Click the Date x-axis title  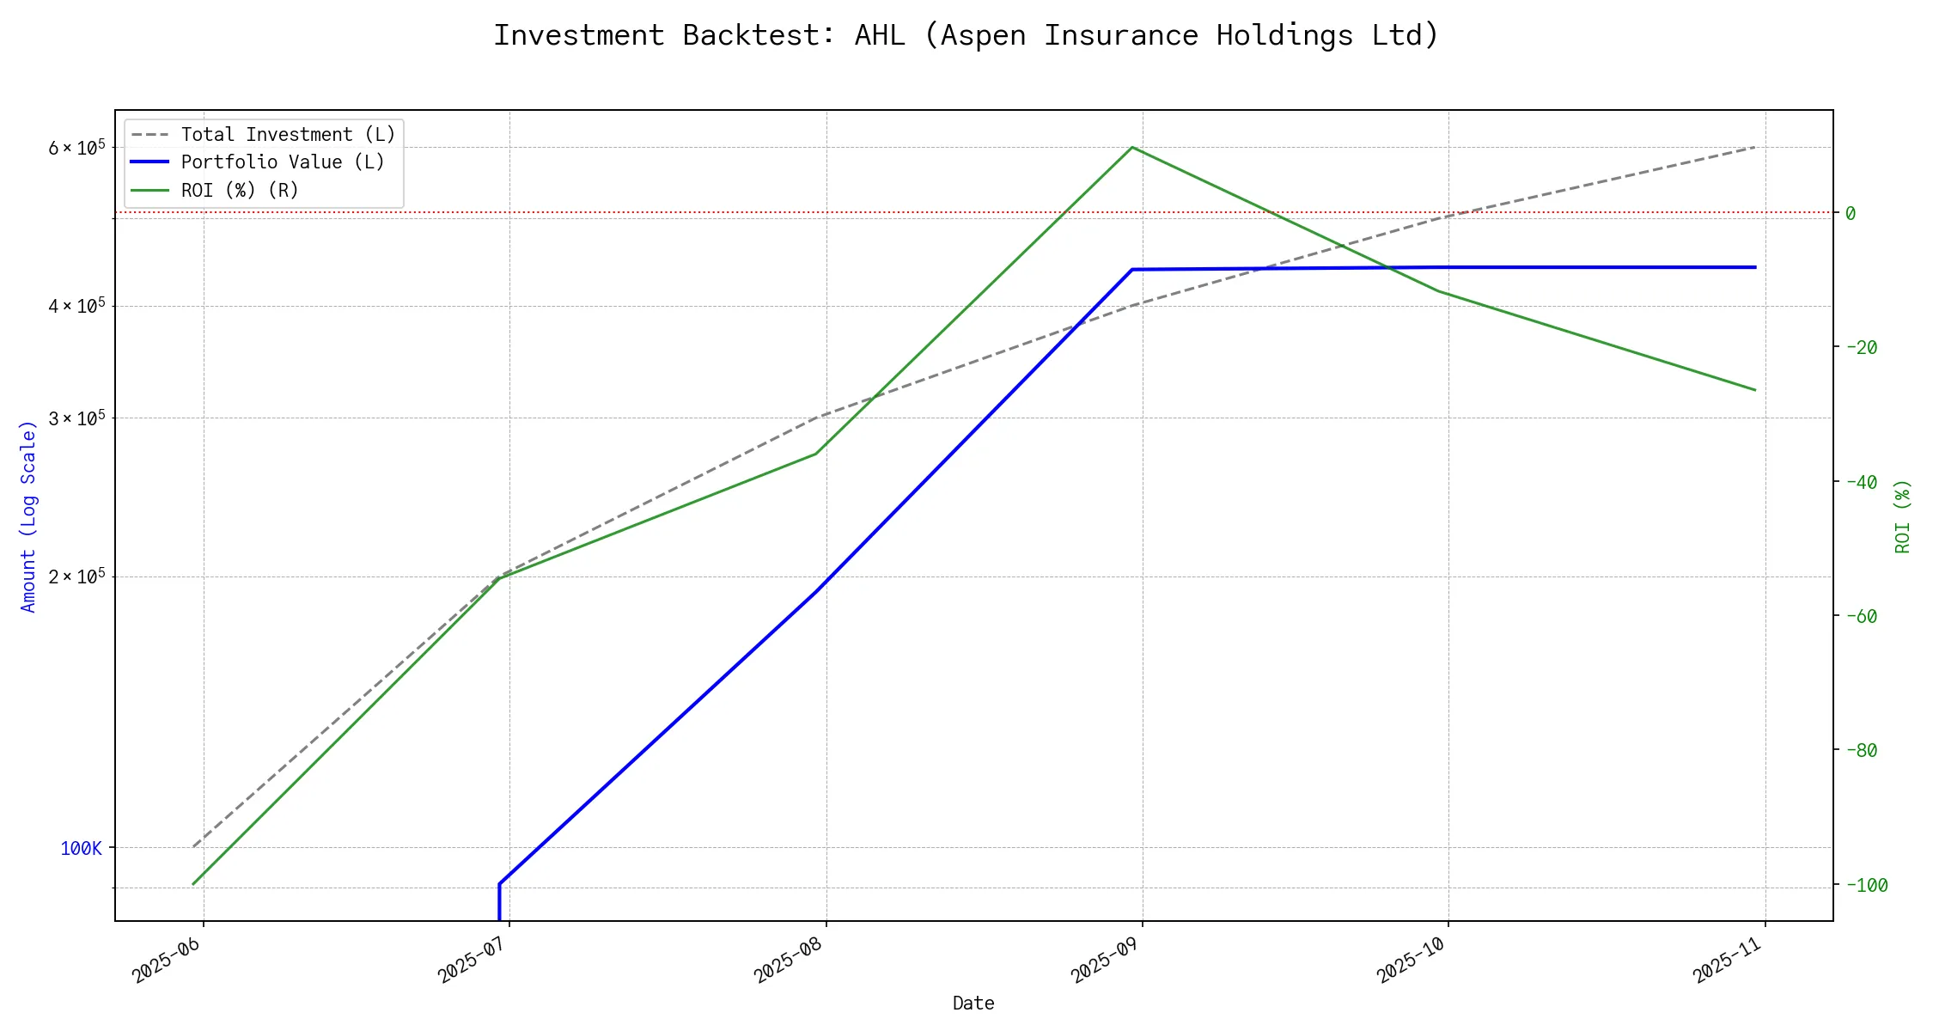[x=973, y=1003]
